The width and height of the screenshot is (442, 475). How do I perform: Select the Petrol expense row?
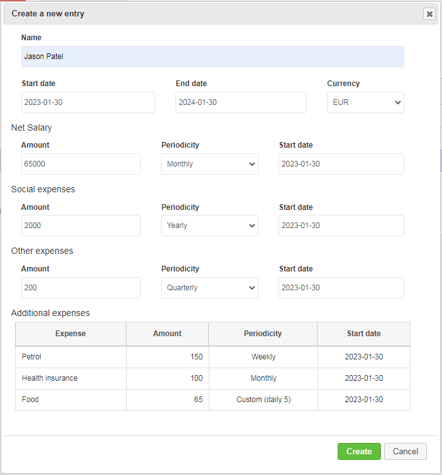[213, 357]
